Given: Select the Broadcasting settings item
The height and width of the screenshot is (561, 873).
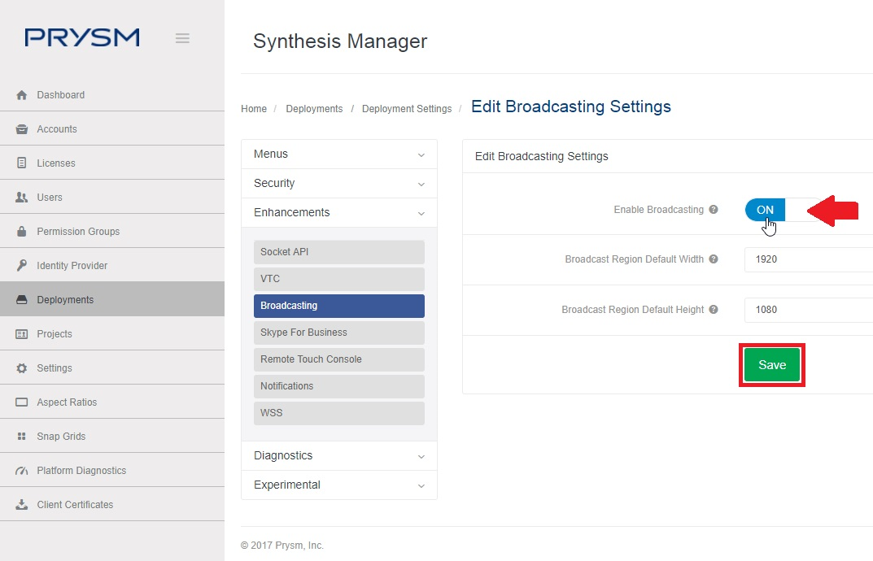Looking at the screenshot, I should [339, 306].
